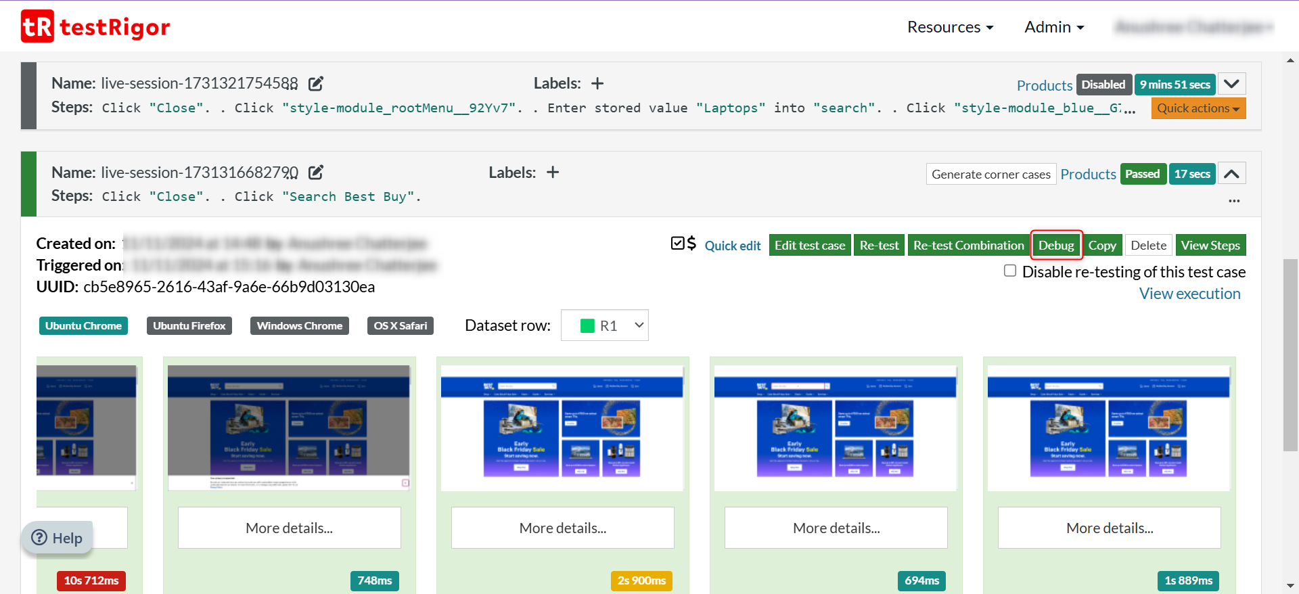Select the OS X Safari browser badge
Image resolution: width=1299 pixels, height=594 pixels.
pyautogui.click(x=401, y=326)
